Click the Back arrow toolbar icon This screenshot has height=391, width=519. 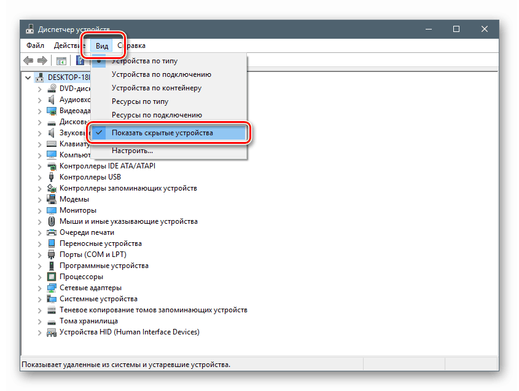[x=28, y=60]
